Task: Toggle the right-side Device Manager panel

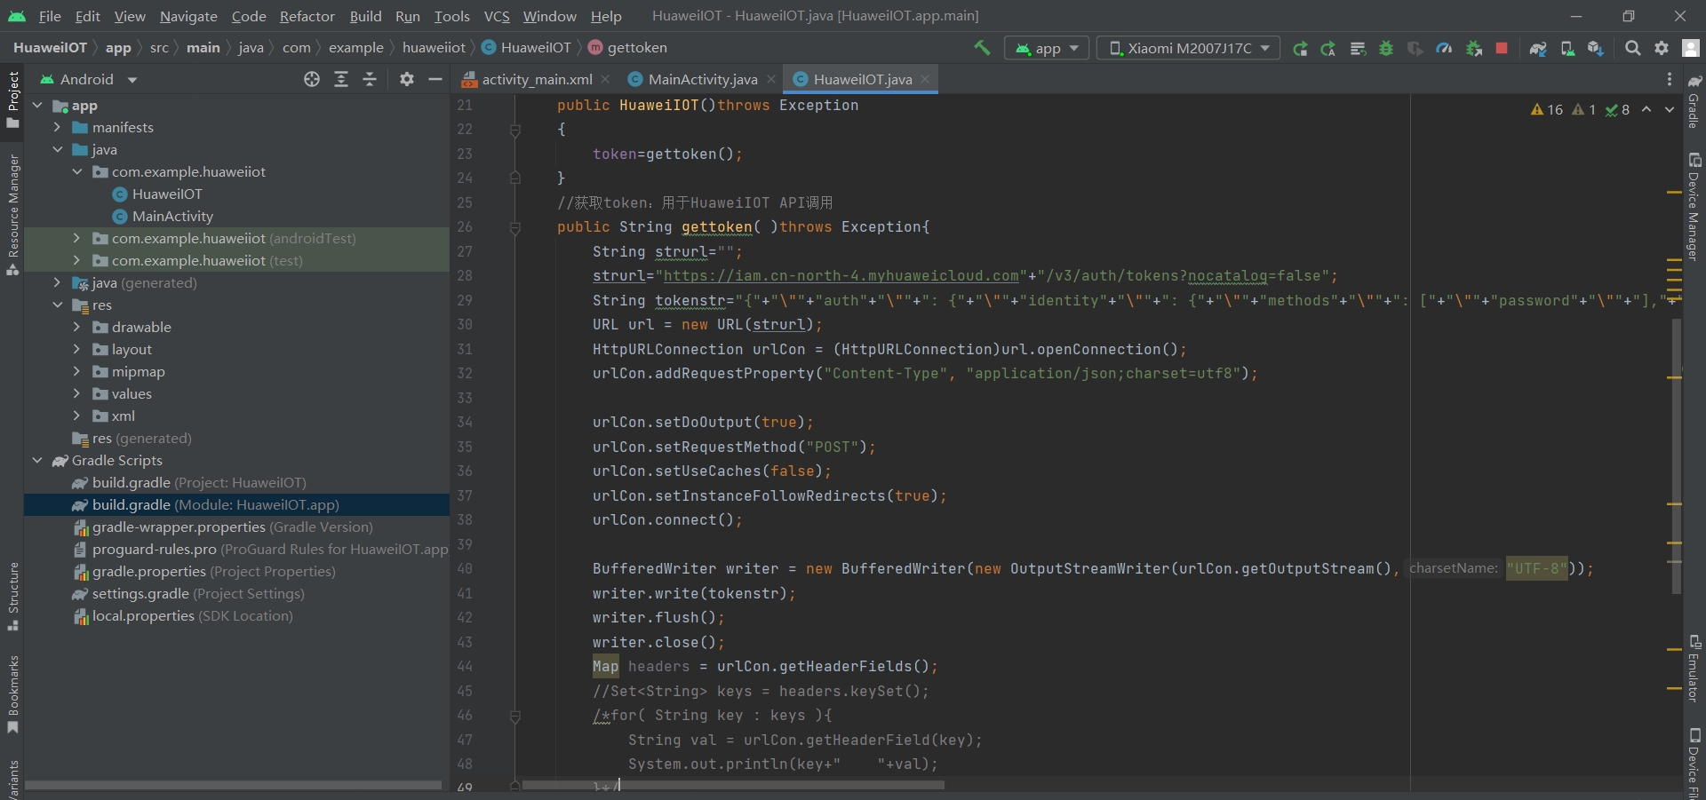Action: click(1694, 206)
